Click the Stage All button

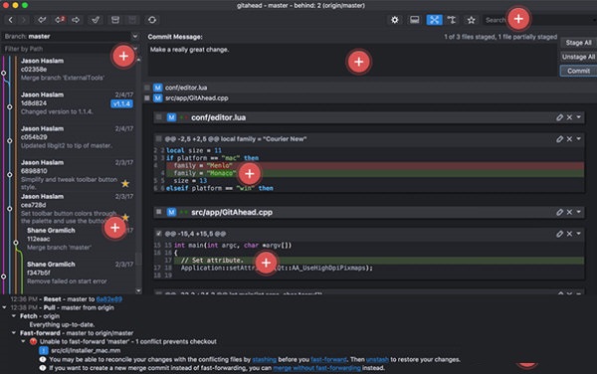coord(578,43)
